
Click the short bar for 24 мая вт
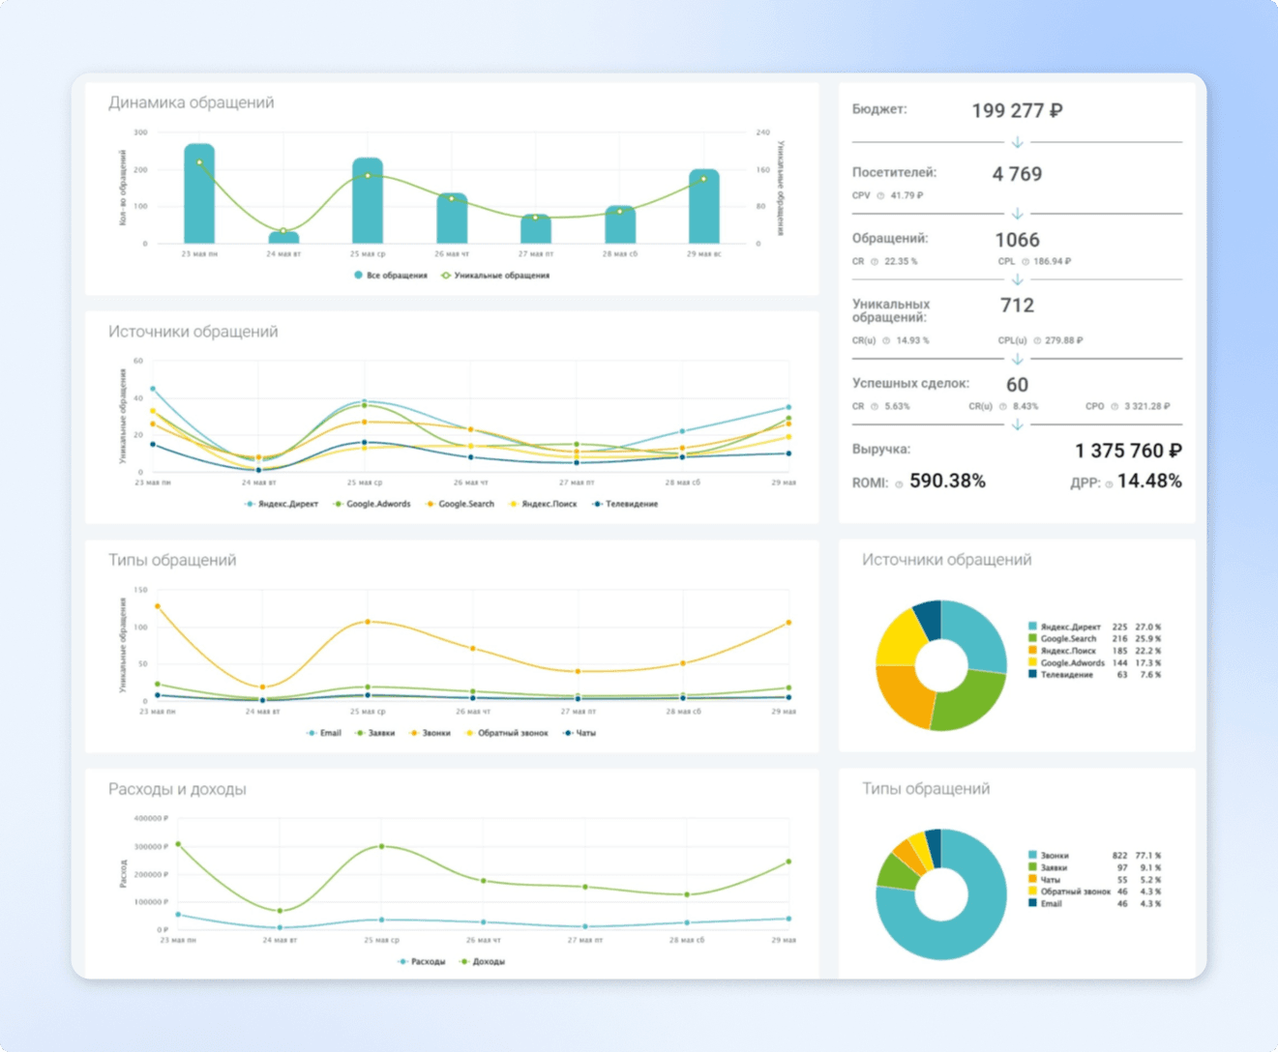click(283, 238)
